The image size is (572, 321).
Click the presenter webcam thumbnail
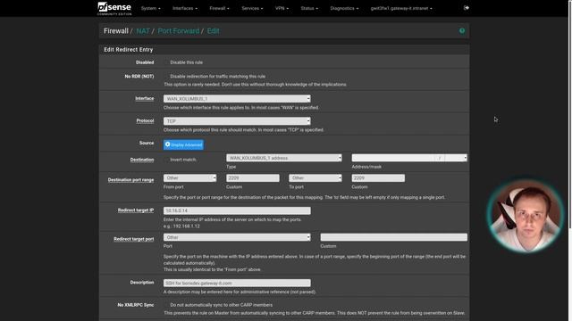[526, 216]
